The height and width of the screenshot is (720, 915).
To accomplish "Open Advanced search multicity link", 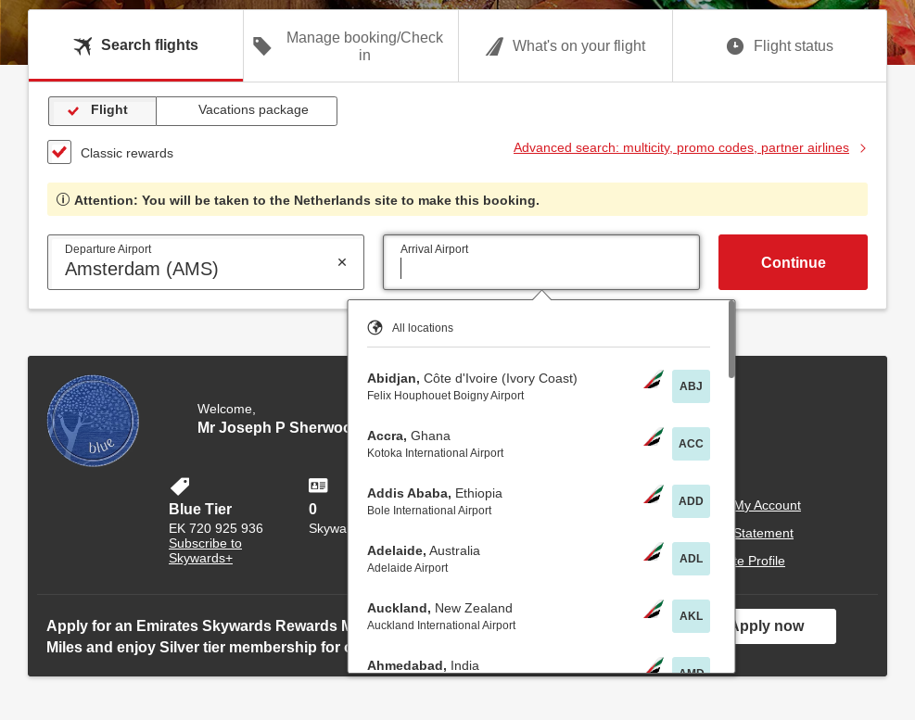I will (681, 147).
